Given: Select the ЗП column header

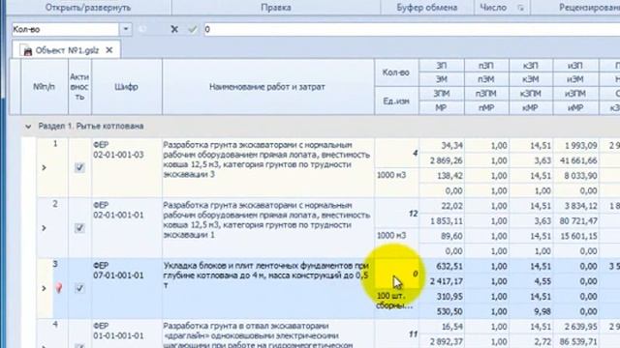Looking at the screenshot, I should point(442,66).
